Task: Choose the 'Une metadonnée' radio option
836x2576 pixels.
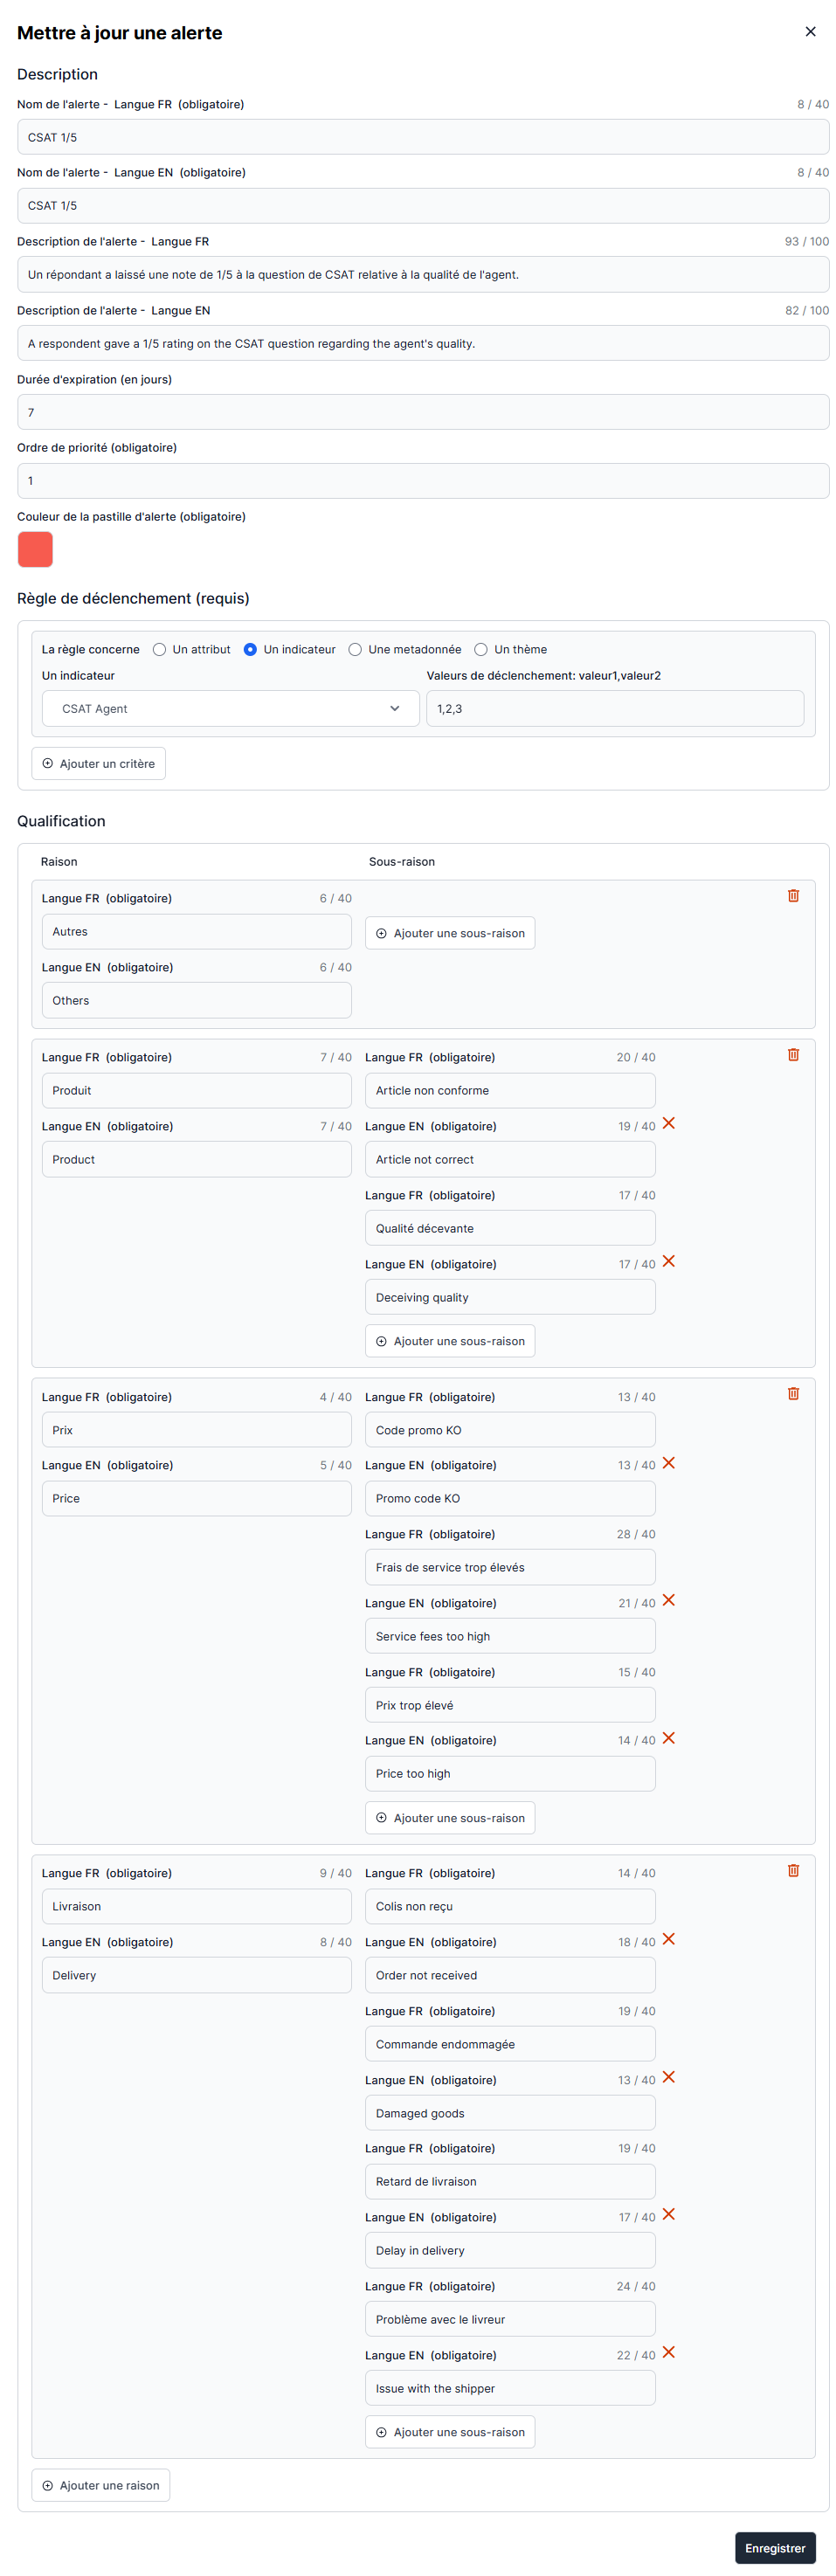Action: (x=355, y=650)
